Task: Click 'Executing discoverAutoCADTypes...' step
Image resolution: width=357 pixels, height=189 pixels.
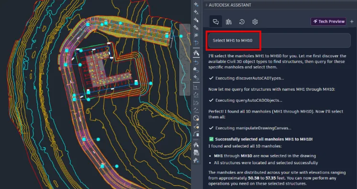Action: coord(249,78)
